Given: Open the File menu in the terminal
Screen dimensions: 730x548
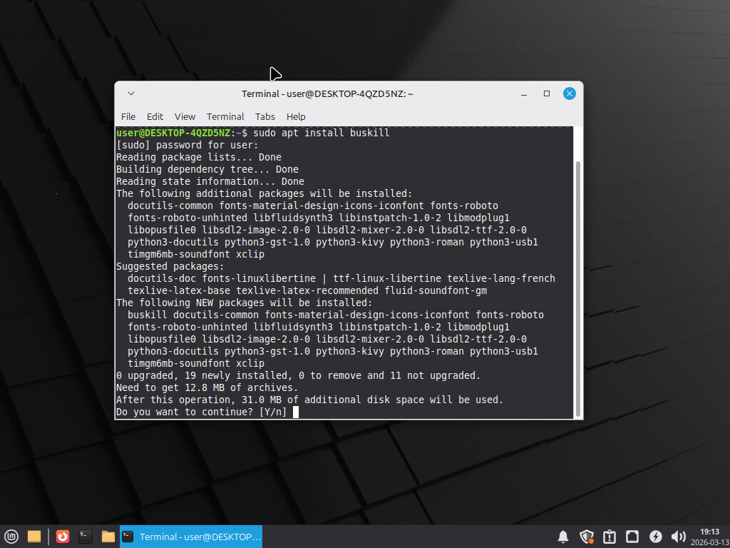Looking at the screenshot, I should (x=128, y=116).
